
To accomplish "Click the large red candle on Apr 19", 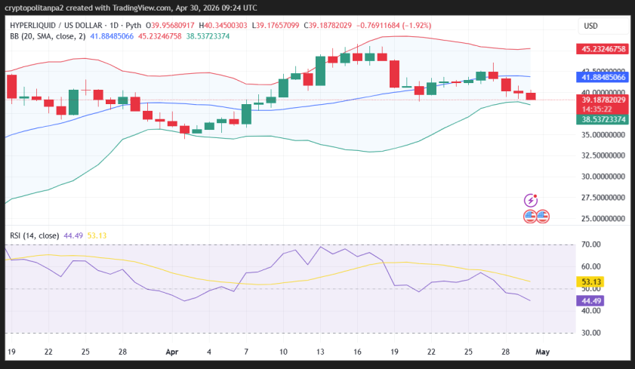I will (x=394, y=74).
